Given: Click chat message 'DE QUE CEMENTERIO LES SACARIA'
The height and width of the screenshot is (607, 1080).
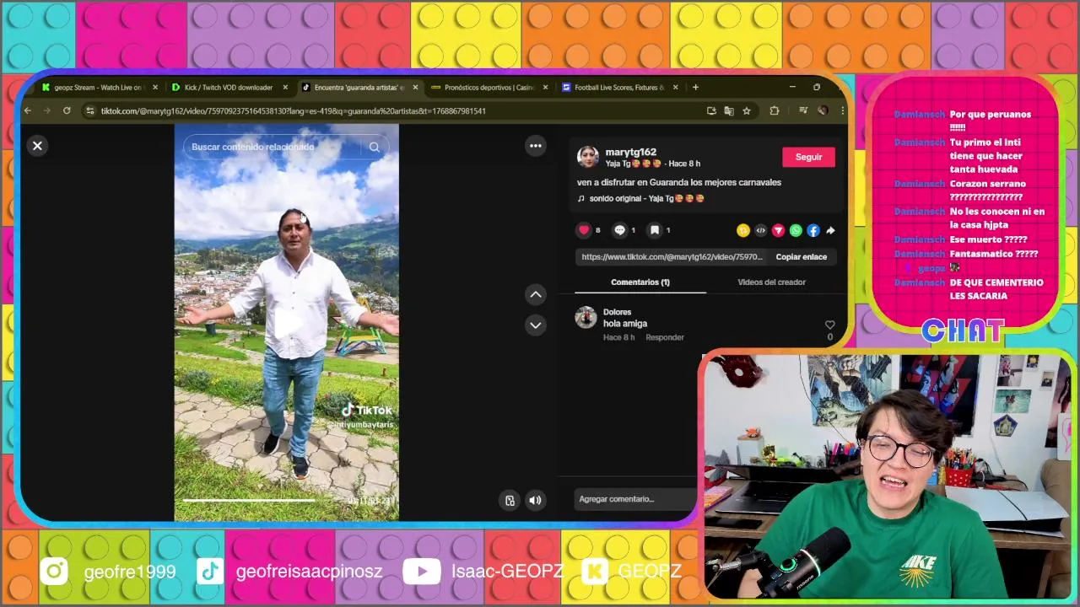Looking at the screenshot, I should click(x=996, y=289).
